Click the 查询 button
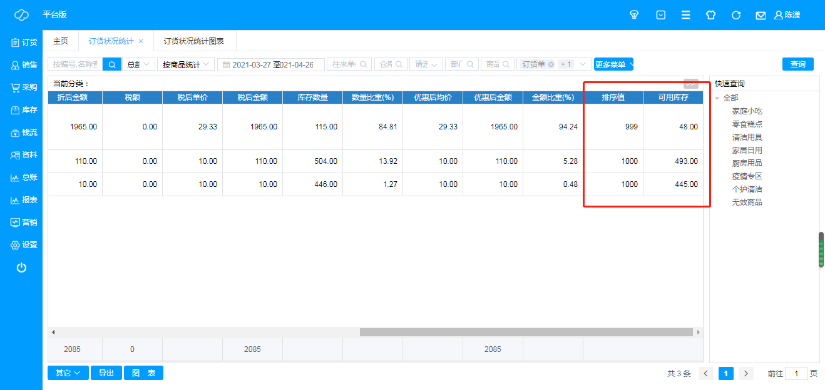 pyautogui.click(x=797, y=64)
